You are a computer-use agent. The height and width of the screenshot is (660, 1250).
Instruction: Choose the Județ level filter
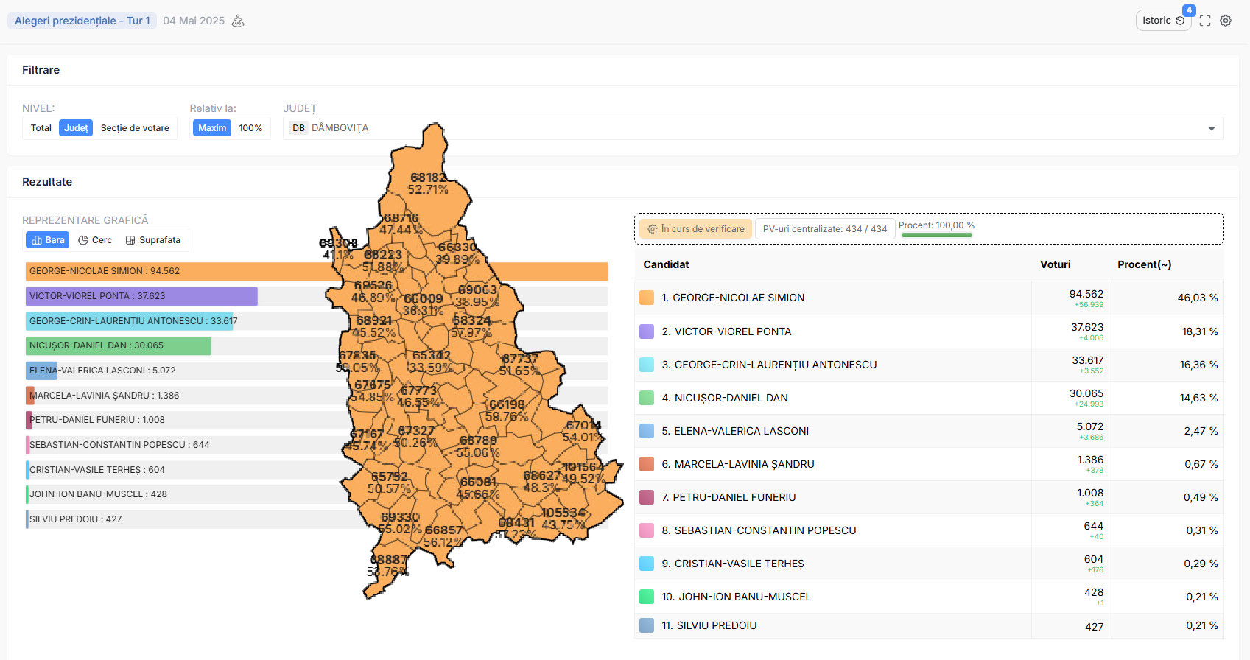(76, 128)
